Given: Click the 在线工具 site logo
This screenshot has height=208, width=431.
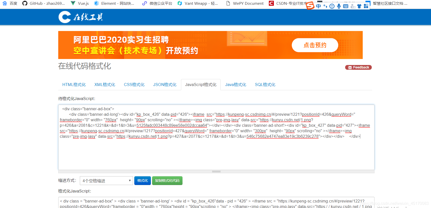Looking at the screenshot, I should tap(81, 17).
